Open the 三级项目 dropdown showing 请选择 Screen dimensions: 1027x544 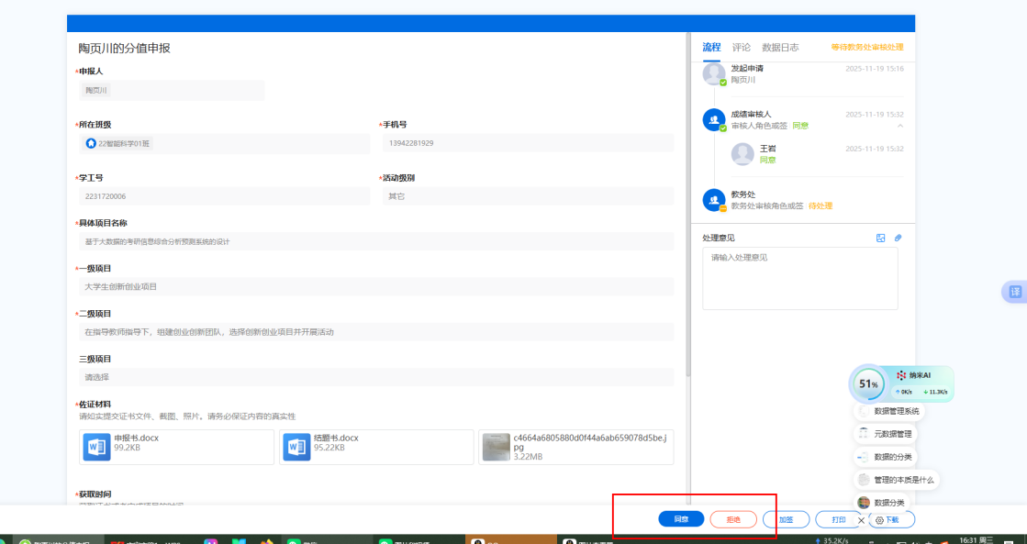point(376,377)
